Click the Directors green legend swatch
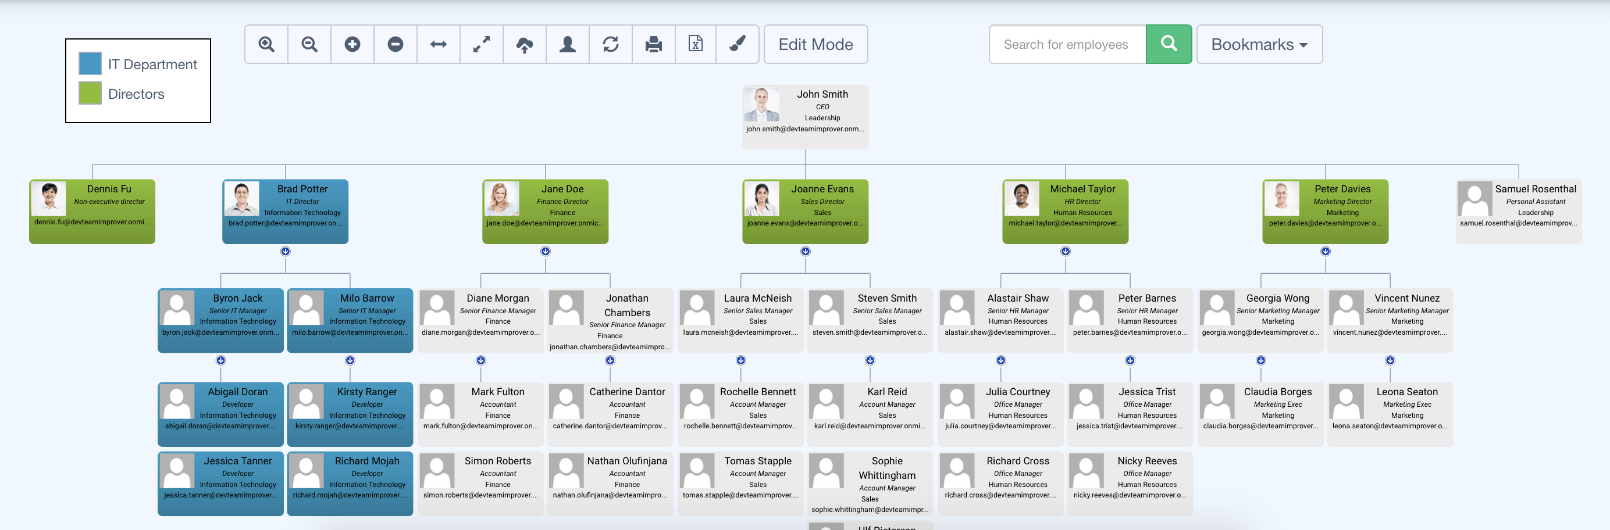Viewport: 1610px width, 530px height. 90,93
